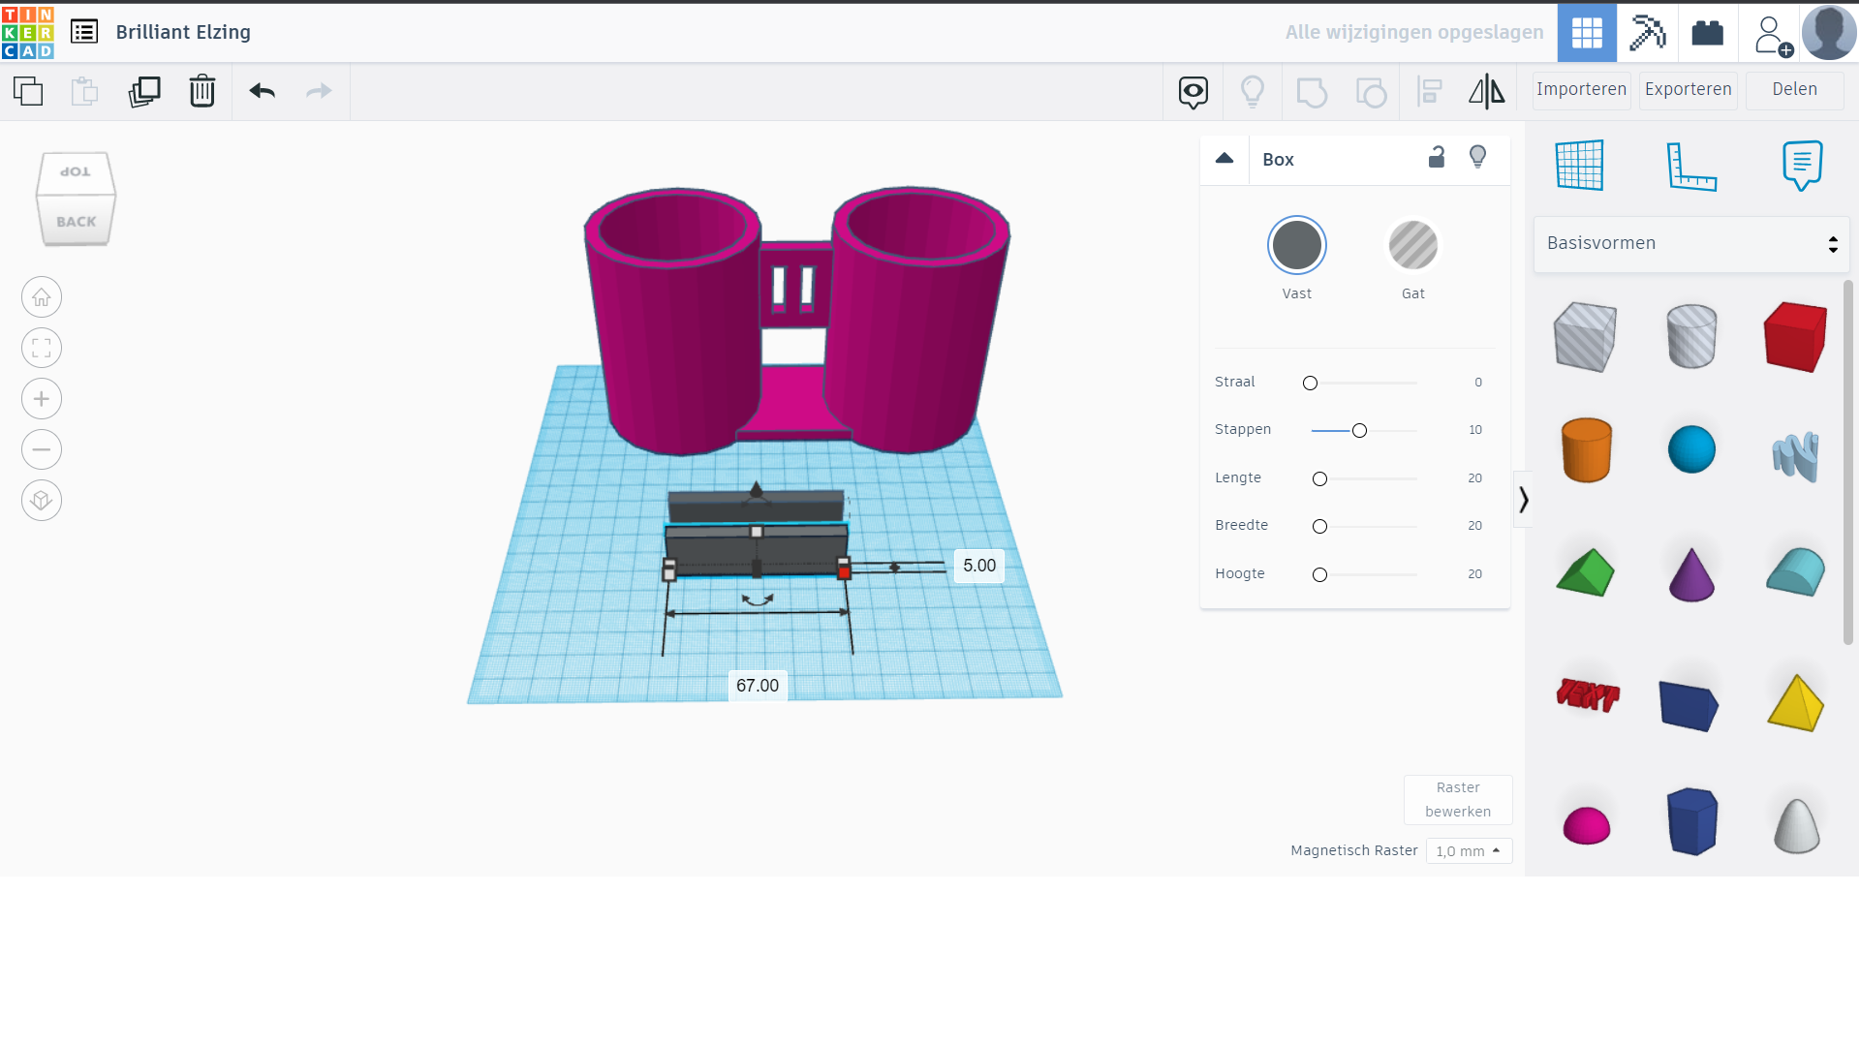The image size is (1860, 1046).
Task: Click the Home view icon
Action: pyautogui.click(x=42, y=297)
